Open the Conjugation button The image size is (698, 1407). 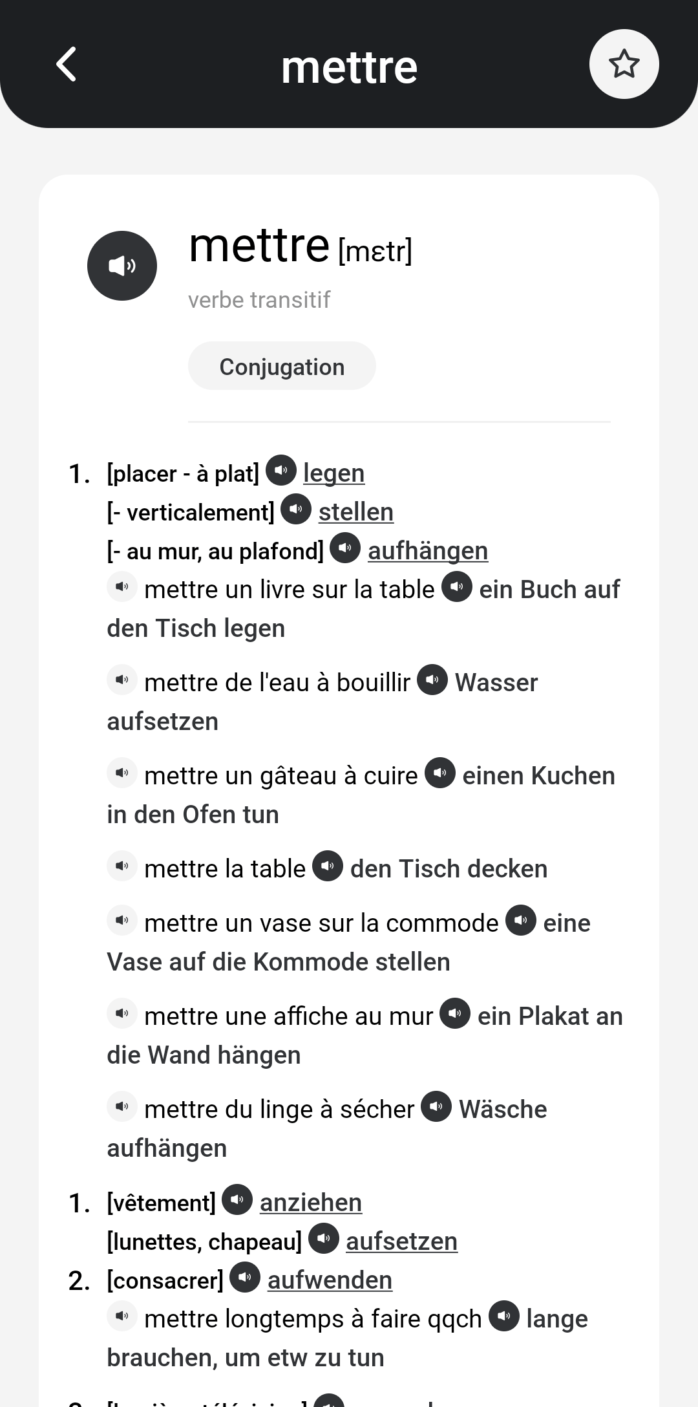pos(282,367)
